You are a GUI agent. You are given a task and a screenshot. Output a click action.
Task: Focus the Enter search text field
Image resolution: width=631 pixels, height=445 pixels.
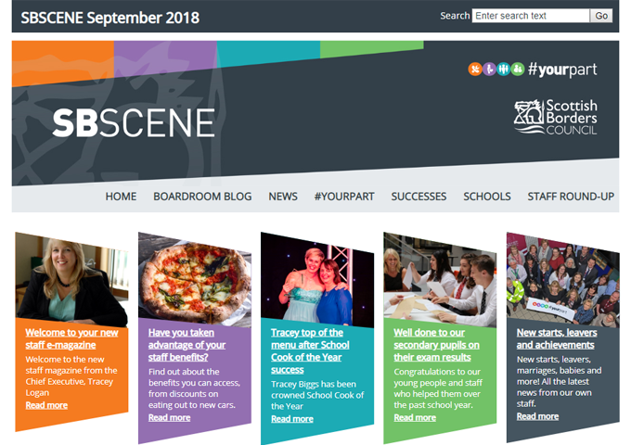531,16
